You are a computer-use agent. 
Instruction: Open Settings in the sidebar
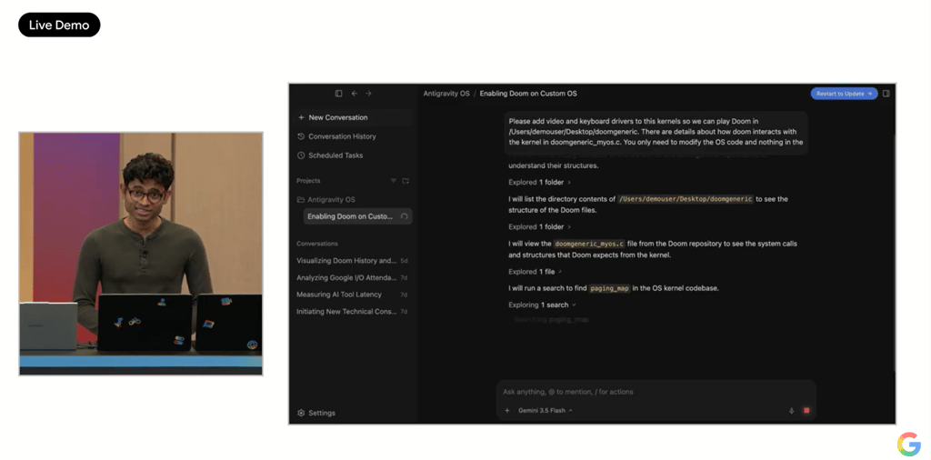click(316, 413)
